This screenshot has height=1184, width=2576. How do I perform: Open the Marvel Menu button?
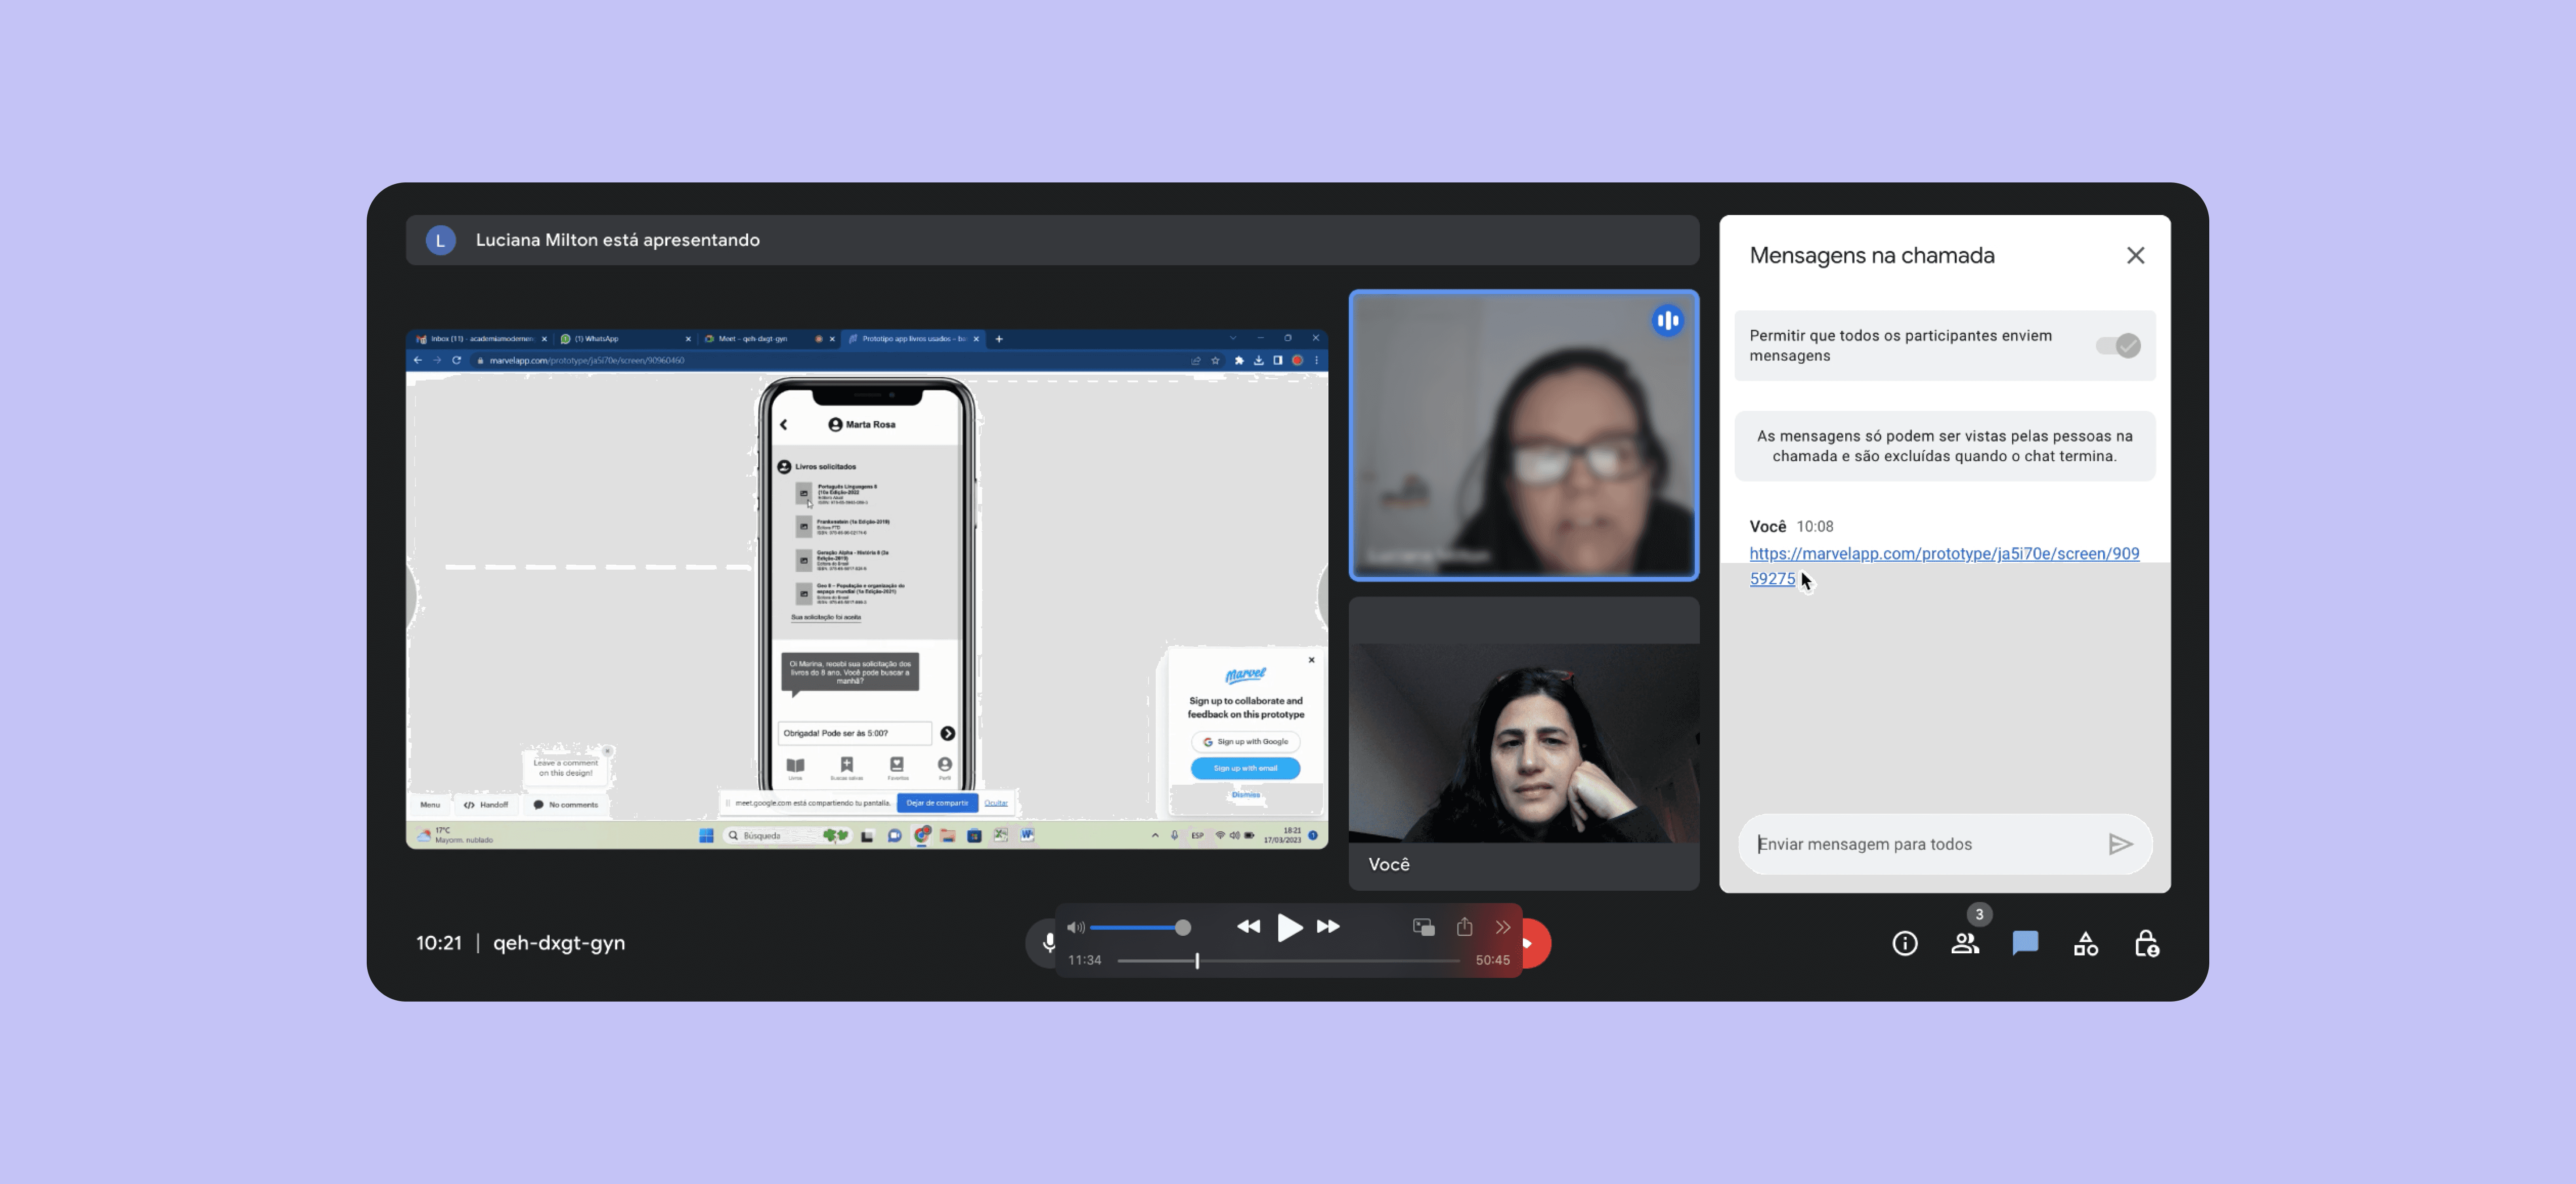tap(430, 805)
